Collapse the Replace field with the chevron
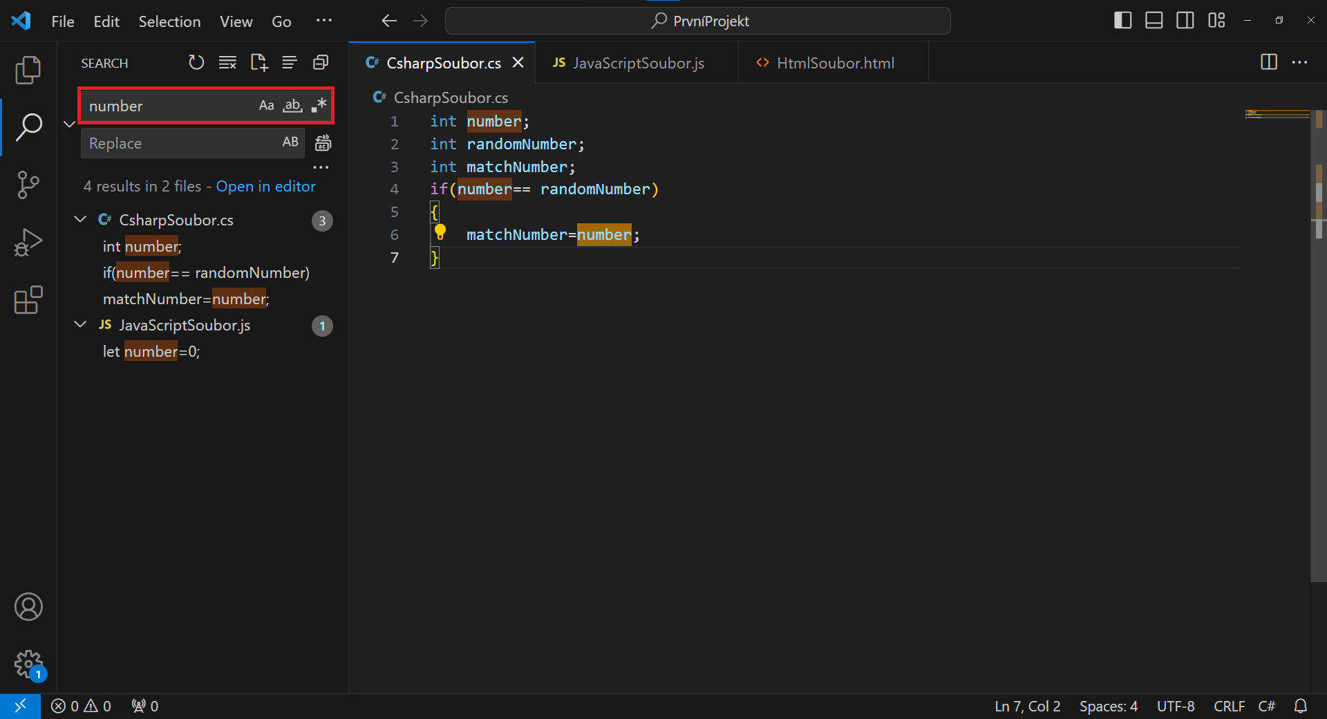The width and height of the screenshot is (1327, 719). tap(68, 124)
